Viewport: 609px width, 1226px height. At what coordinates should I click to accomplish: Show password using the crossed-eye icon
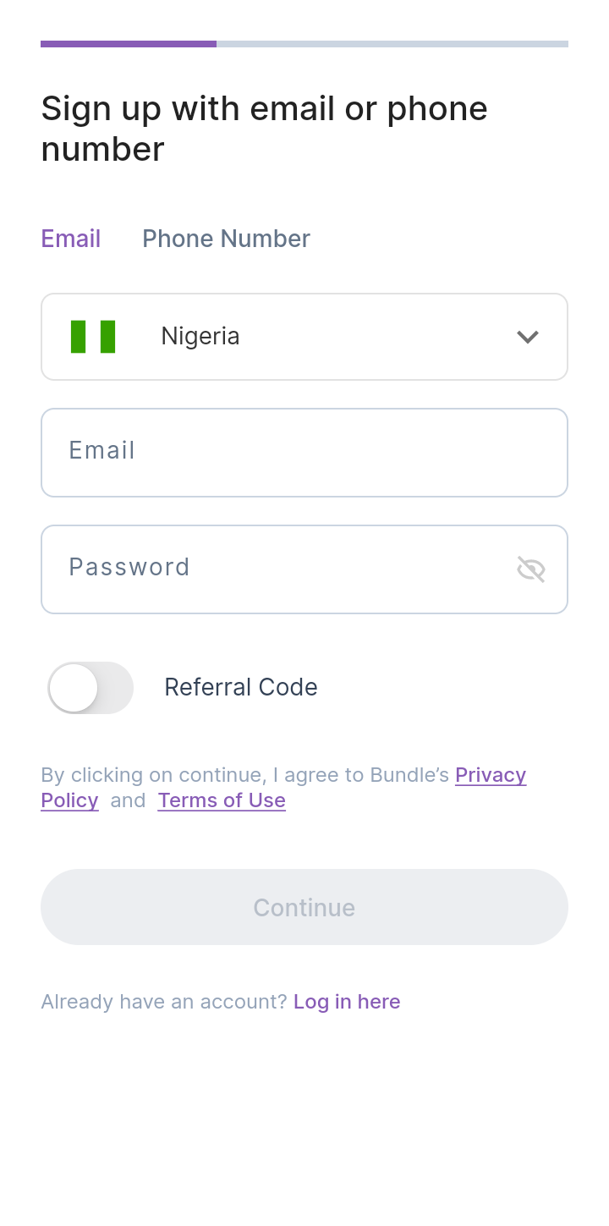pos(530,569)
